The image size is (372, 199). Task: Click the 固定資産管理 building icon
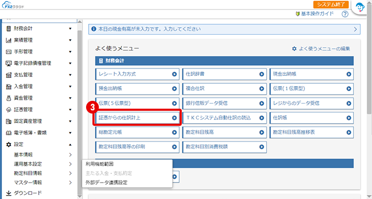point(9,122)
